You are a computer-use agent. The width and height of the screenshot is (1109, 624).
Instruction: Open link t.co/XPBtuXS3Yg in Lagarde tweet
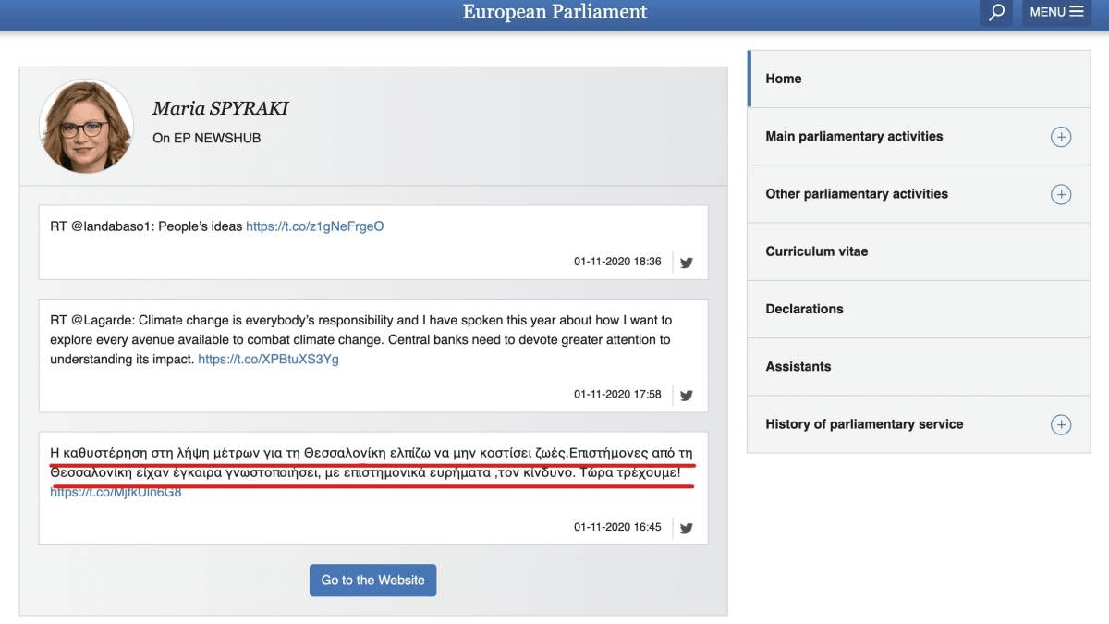pos(268,359)
